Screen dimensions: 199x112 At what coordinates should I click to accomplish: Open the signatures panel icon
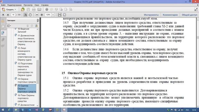pos(3,46)
